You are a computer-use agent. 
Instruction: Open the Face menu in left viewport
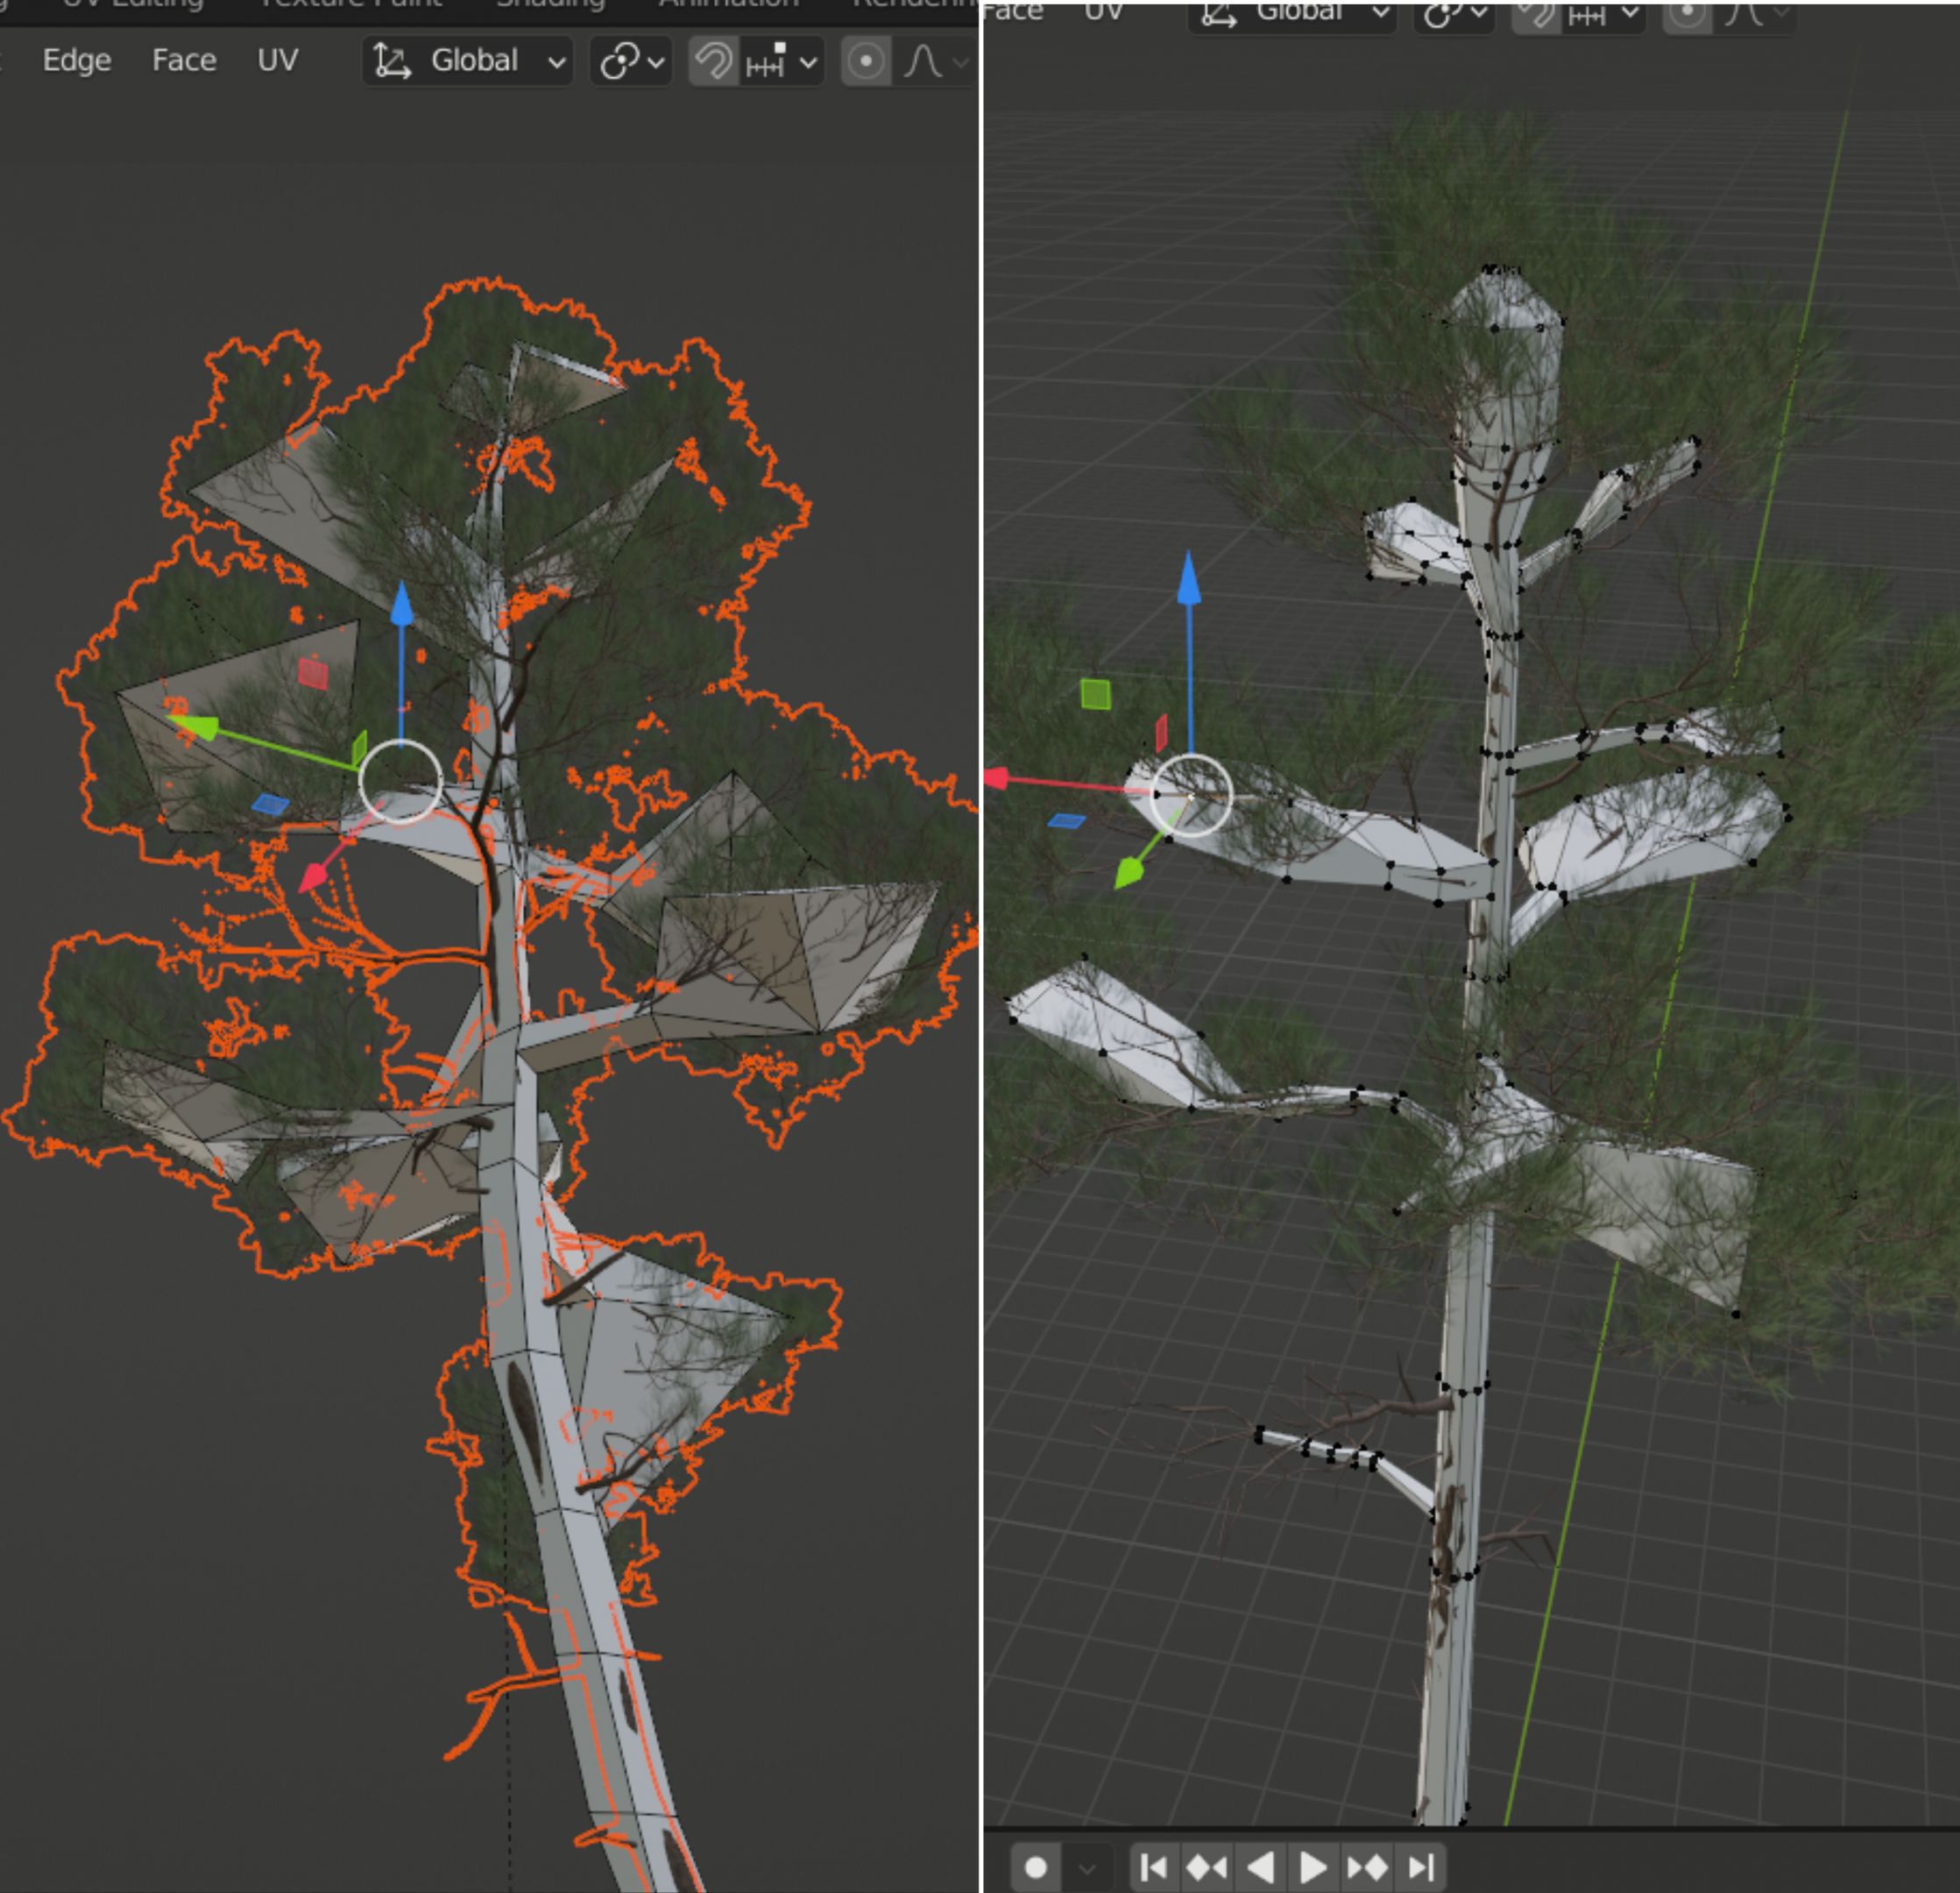pyautogui.click(x=184, y=61)
